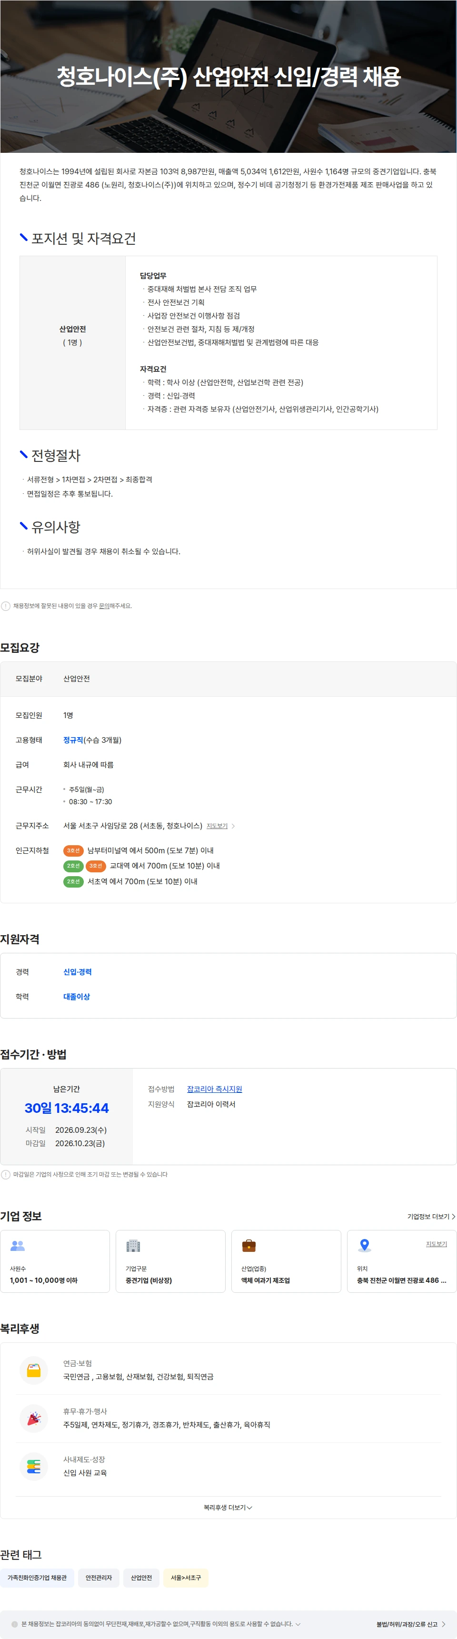Screen dimensions: 457x1639
Task: Apply via 잡코리아 즉시지원 link
Action: click(215, 1089)
